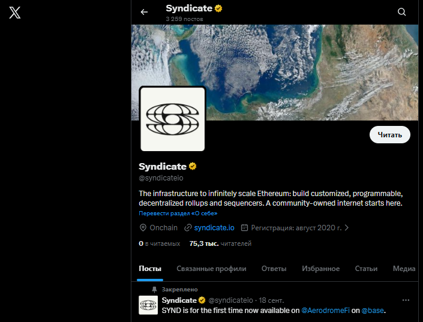Open the Статьи tab

point(366,269)
